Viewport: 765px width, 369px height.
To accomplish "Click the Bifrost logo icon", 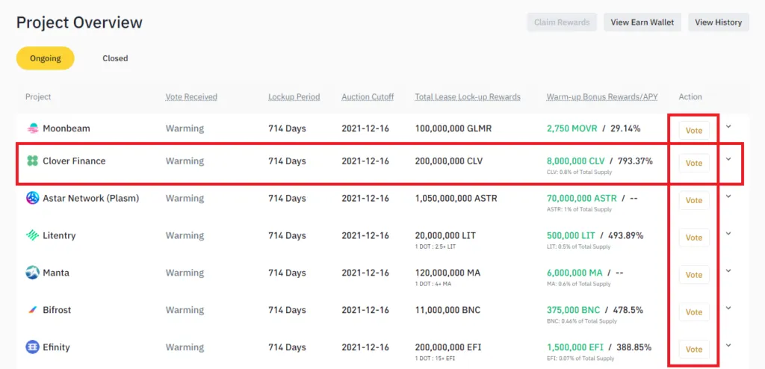I will 32,310.
